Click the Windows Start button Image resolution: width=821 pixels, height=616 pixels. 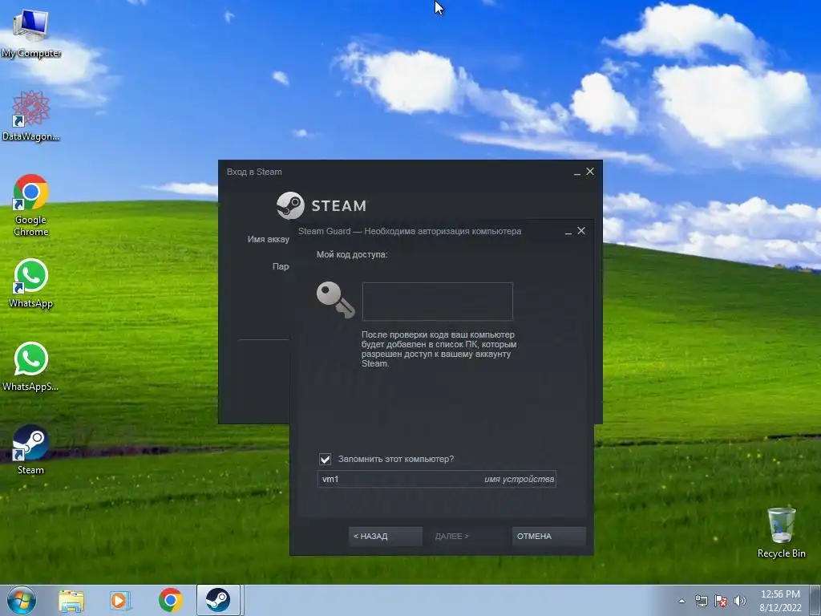pos(22,600)
